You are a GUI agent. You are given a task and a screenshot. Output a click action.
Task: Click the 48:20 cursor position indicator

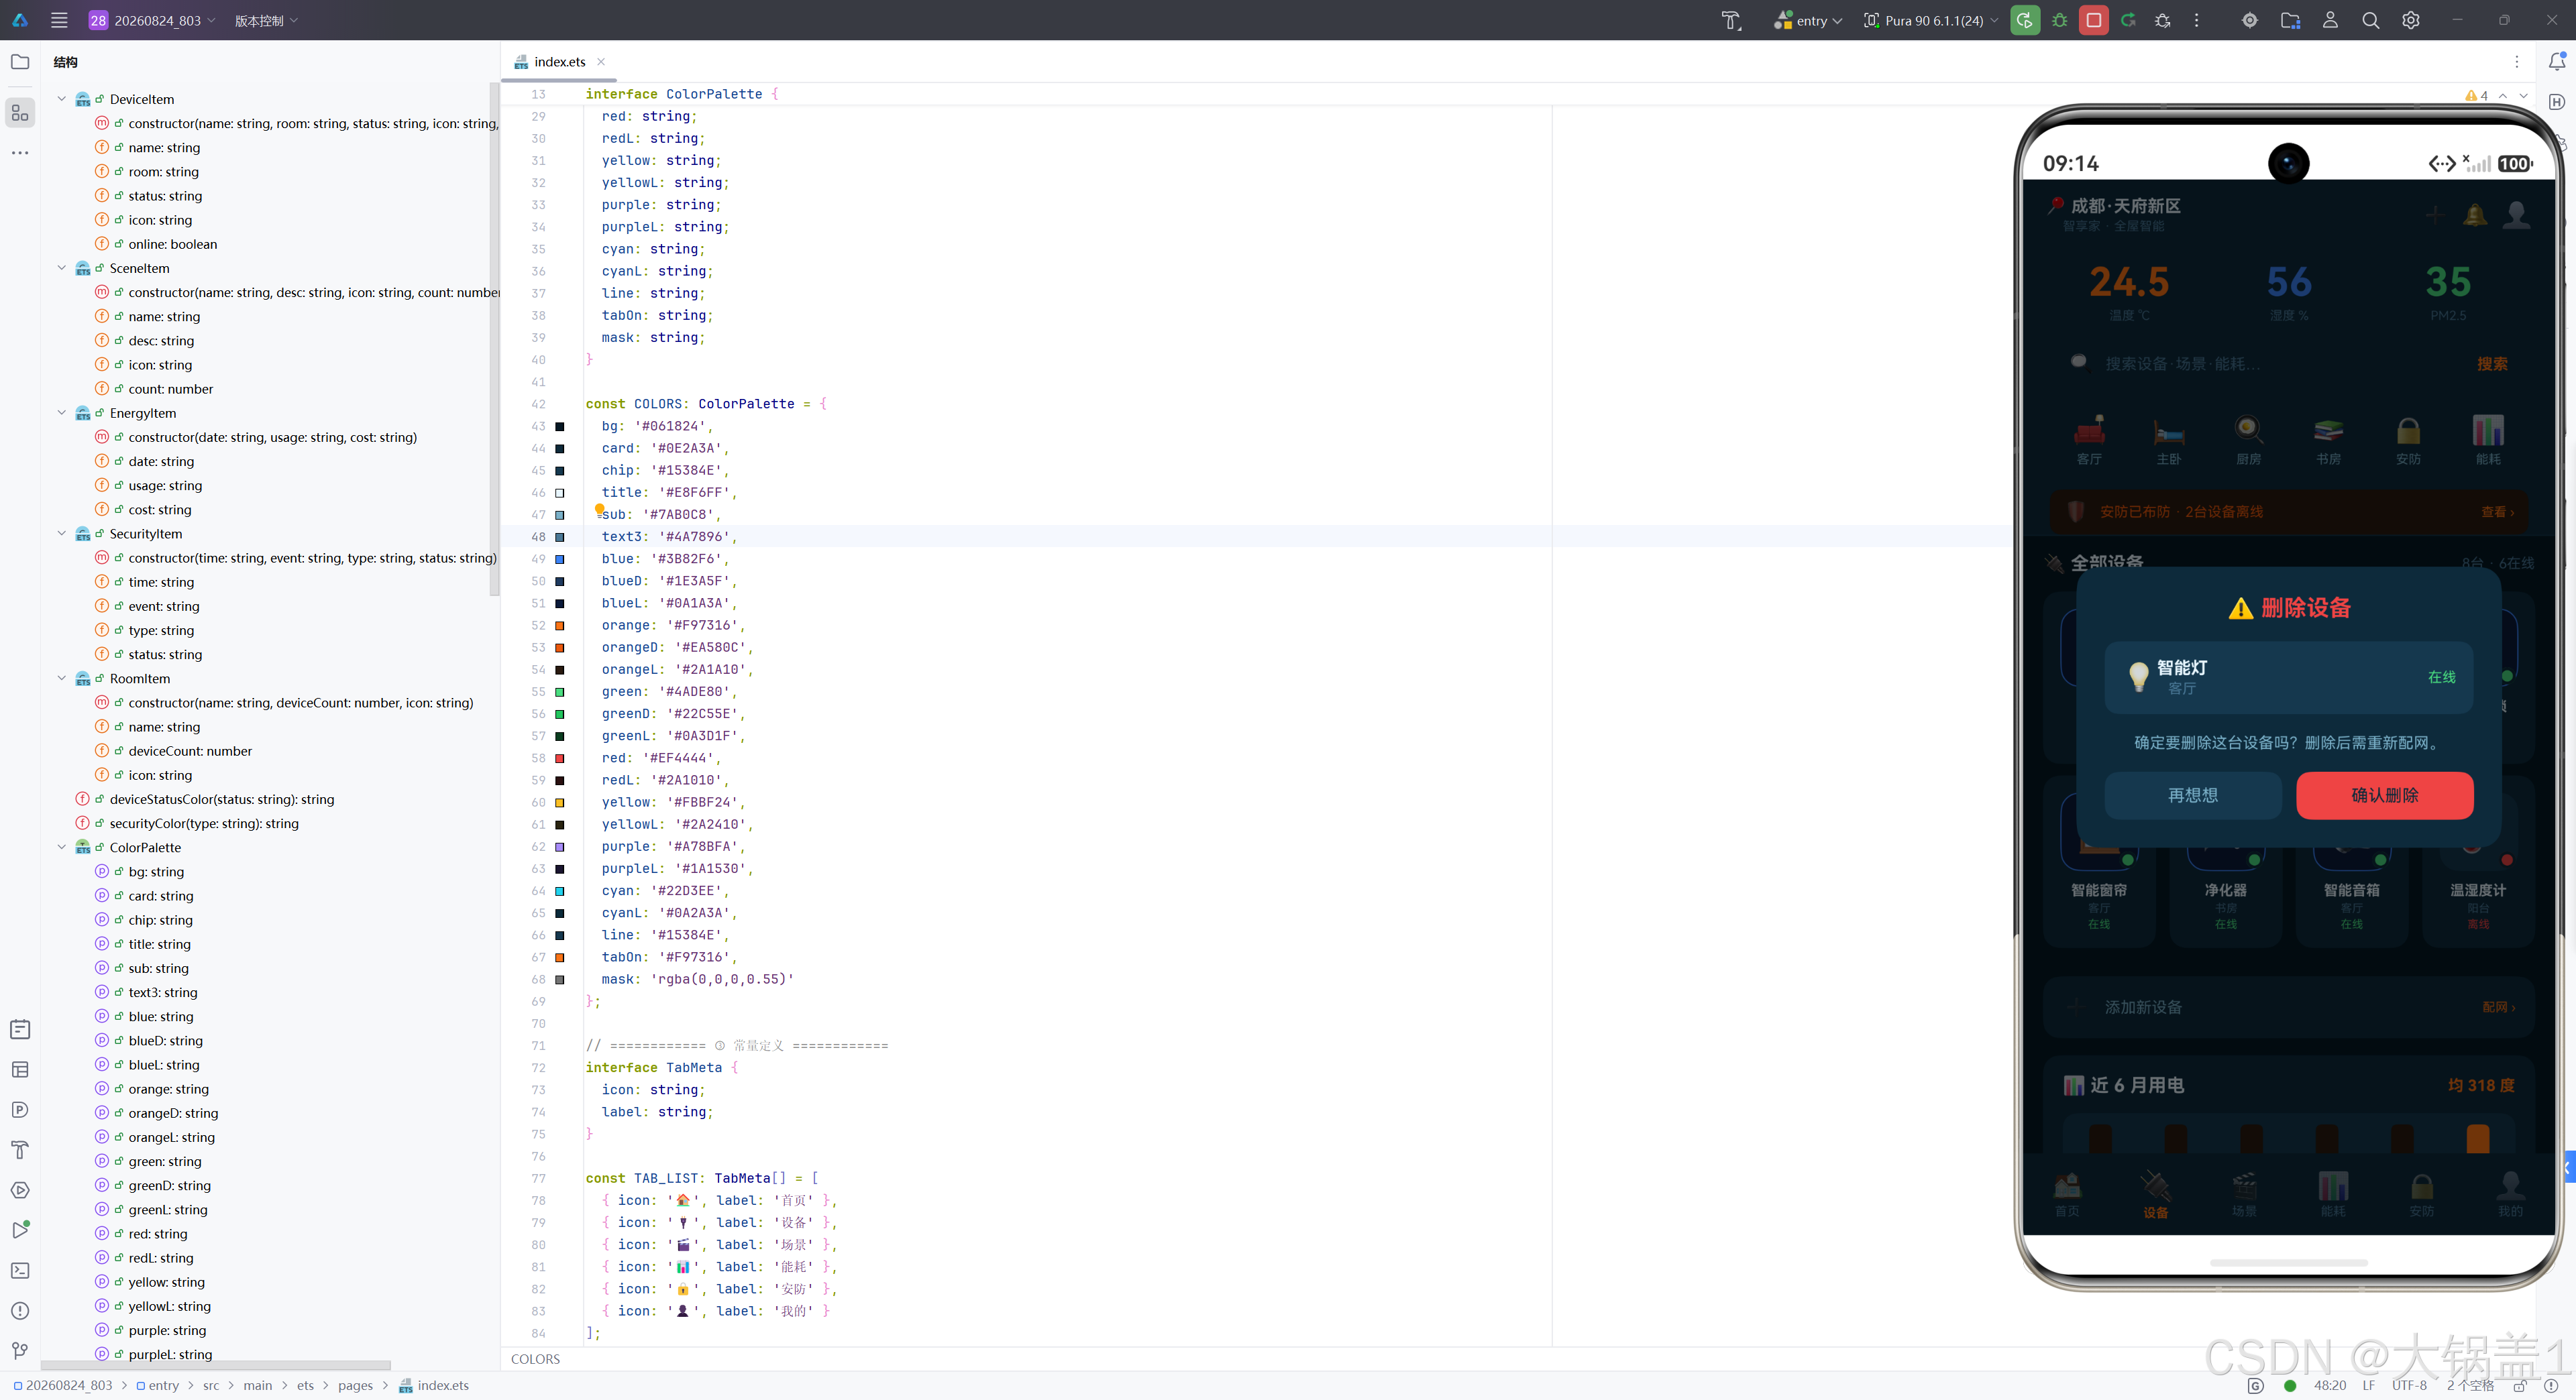point(2329,1385)
